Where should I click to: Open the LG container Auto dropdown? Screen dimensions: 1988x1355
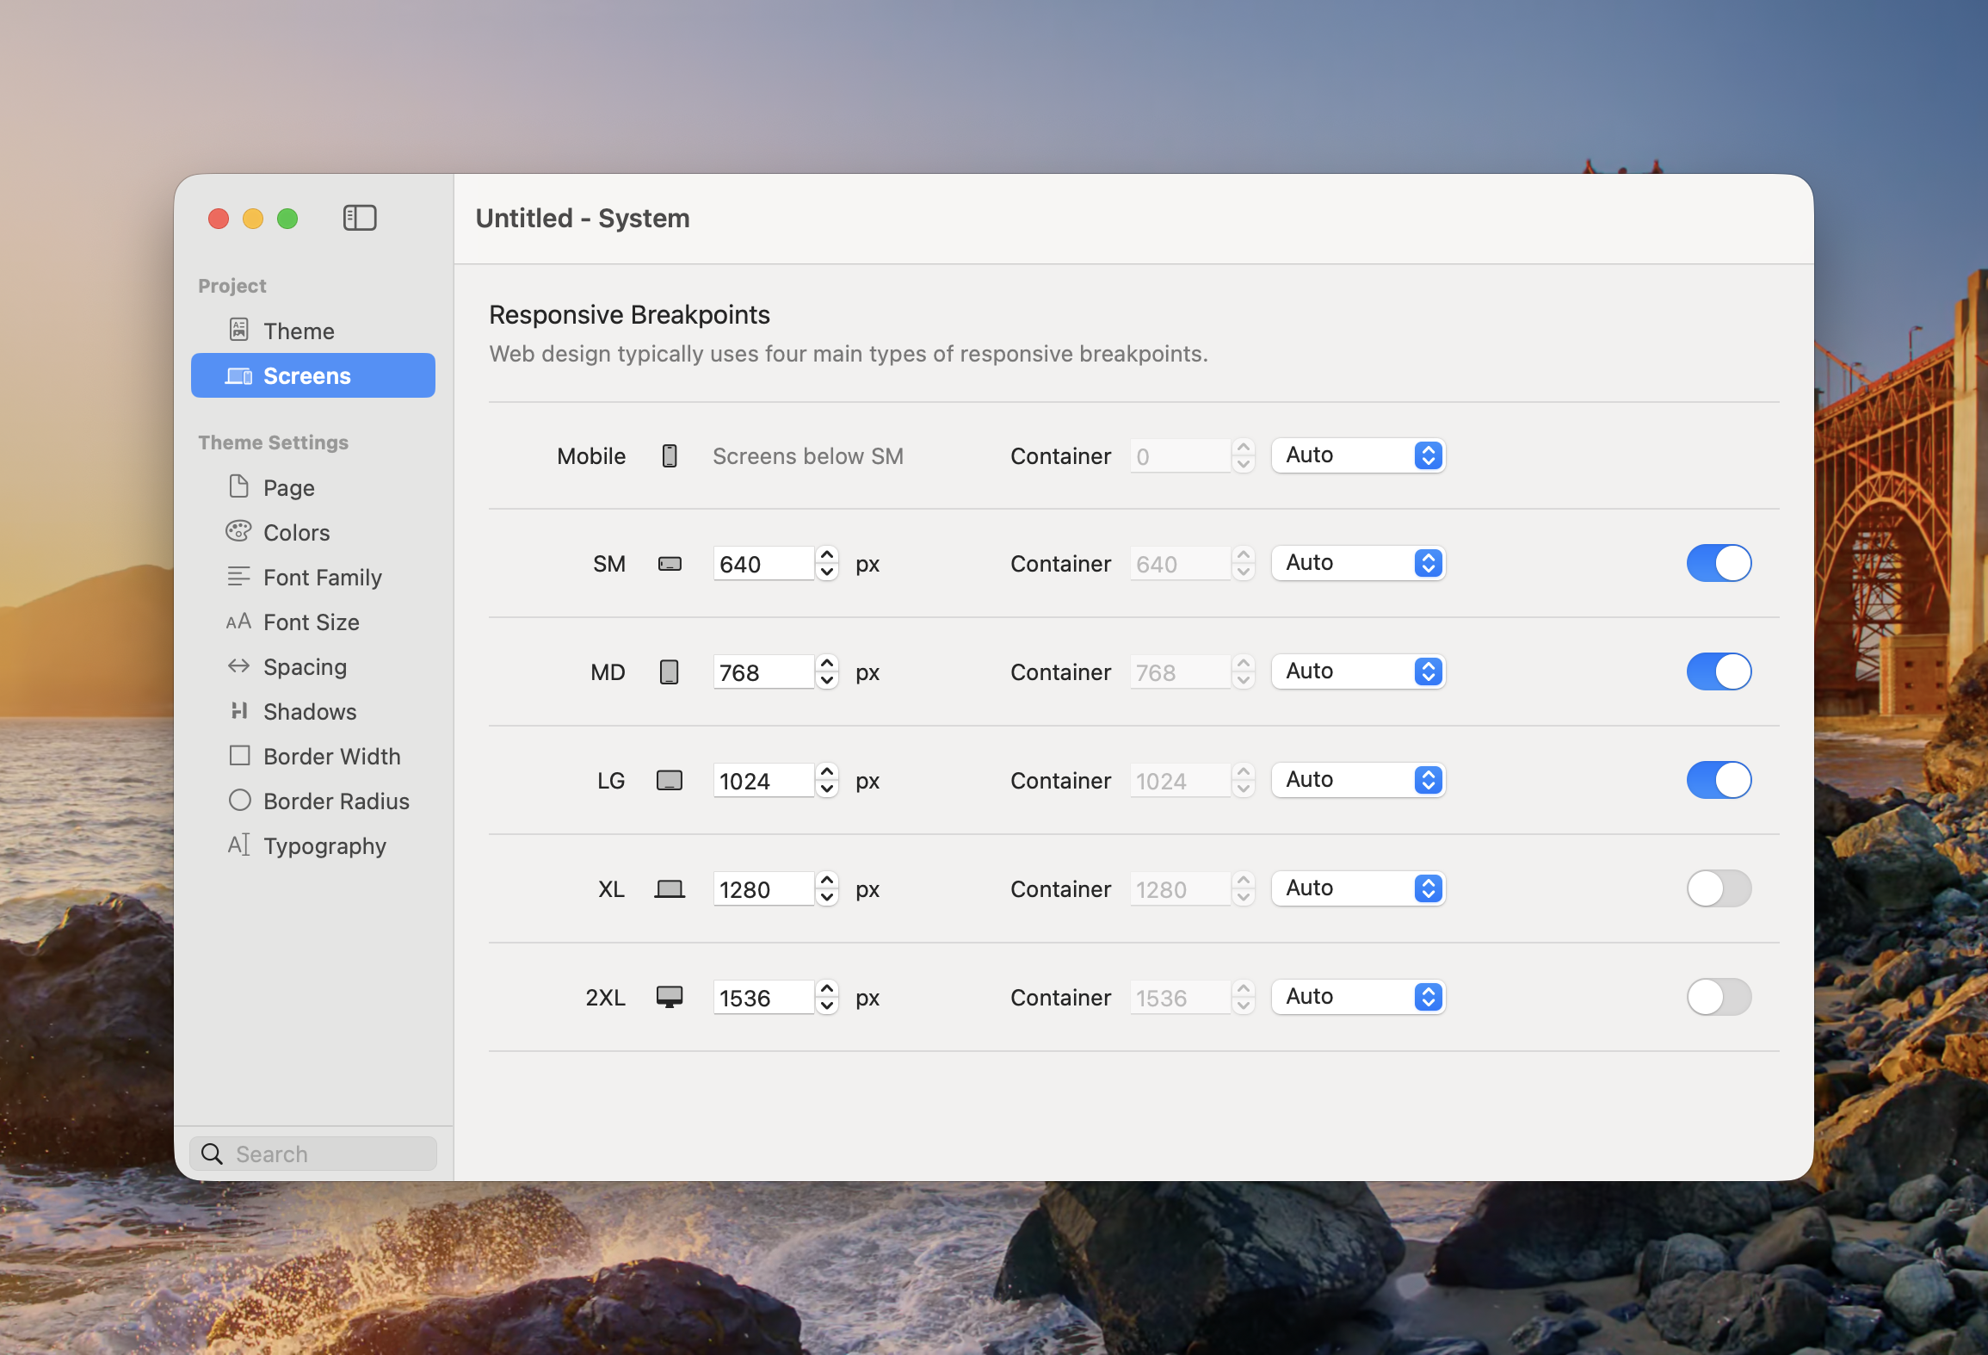pos(1358,781)
